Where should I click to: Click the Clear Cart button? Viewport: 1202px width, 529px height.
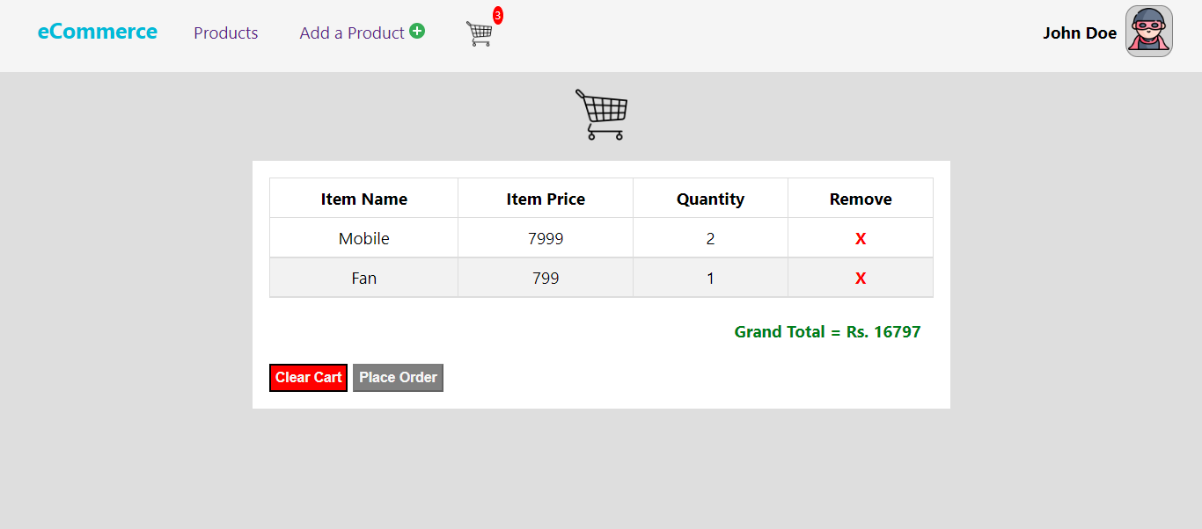pos(308,377)
